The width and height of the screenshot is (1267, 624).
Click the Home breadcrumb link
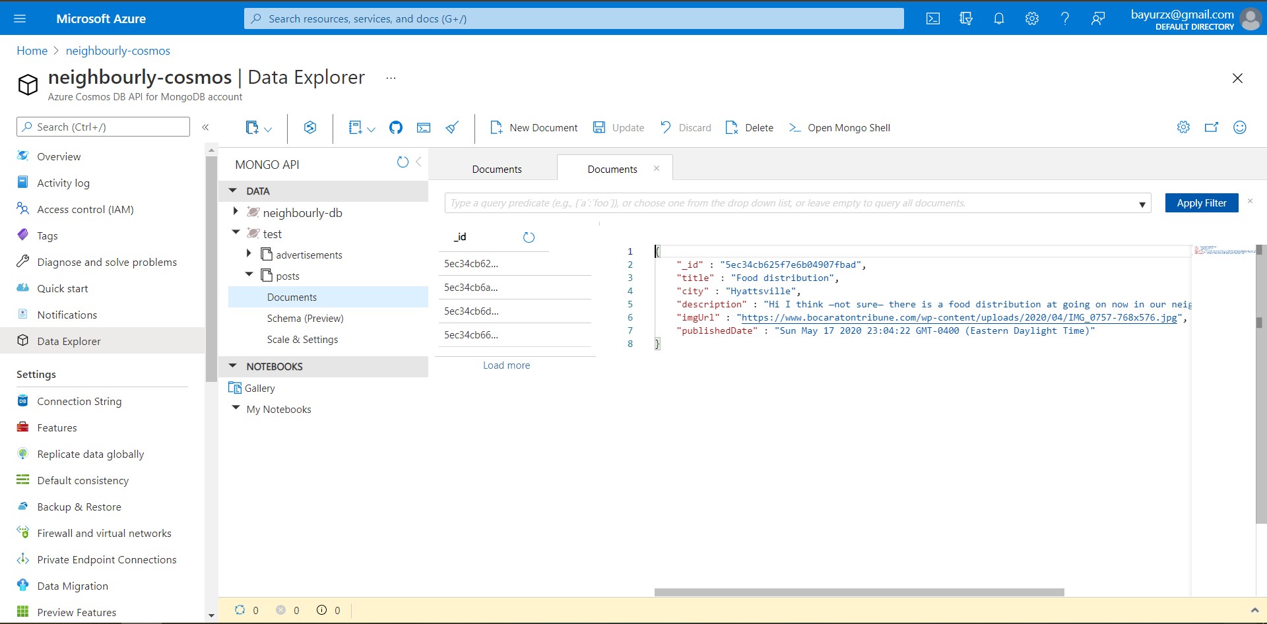[x=32, y=51]
